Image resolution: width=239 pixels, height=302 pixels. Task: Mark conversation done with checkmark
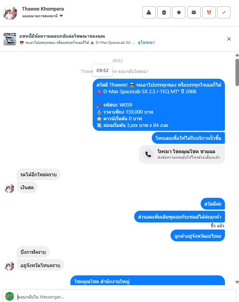coord(224,12)
